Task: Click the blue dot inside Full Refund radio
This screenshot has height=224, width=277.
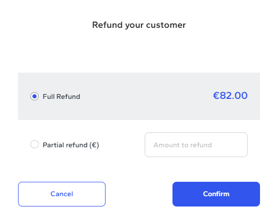Action: pos(34,96)
